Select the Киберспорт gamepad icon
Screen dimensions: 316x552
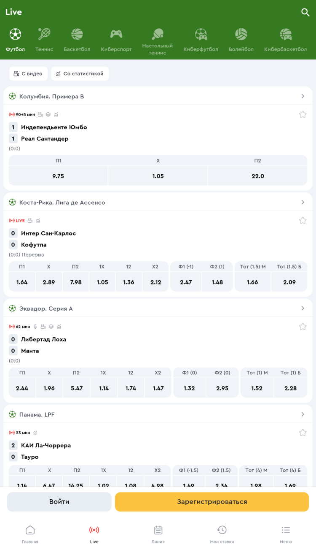coord(116,34)
